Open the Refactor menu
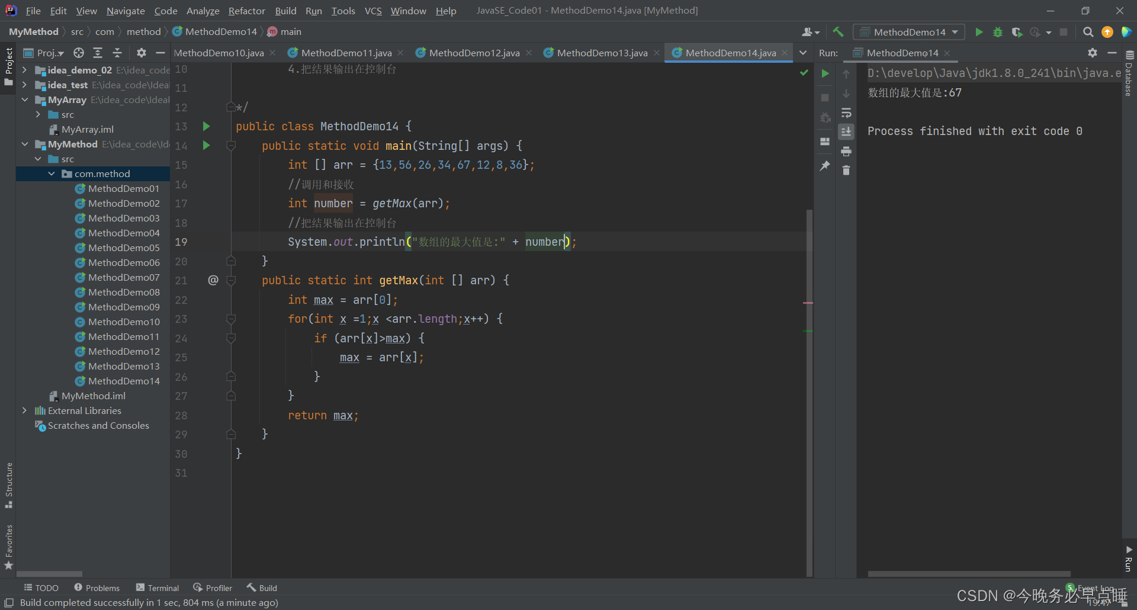The image size is (1137, 610). coord(246,11)
